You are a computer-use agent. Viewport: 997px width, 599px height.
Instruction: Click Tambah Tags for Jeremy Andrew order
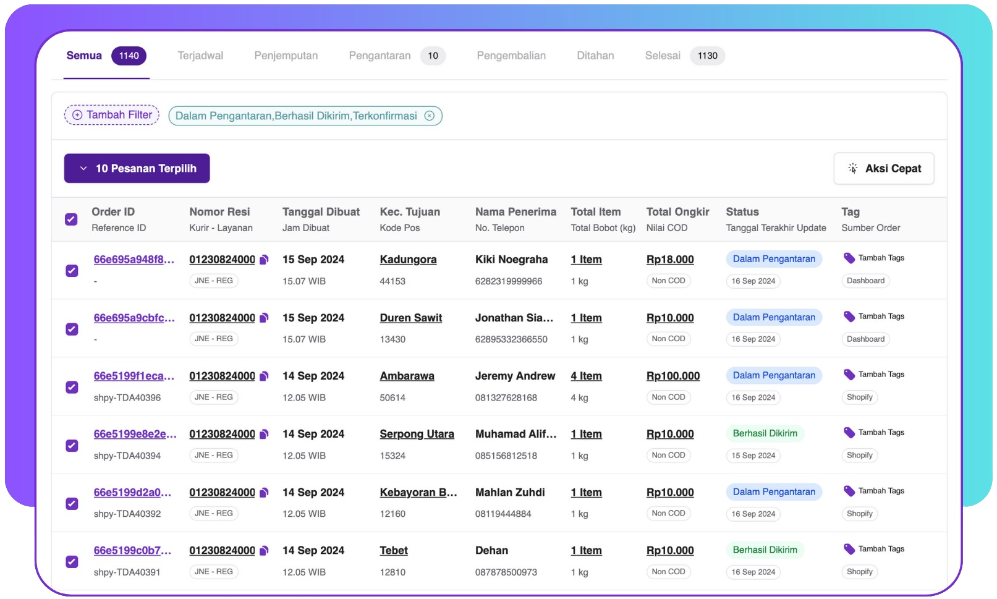point(881,375)
